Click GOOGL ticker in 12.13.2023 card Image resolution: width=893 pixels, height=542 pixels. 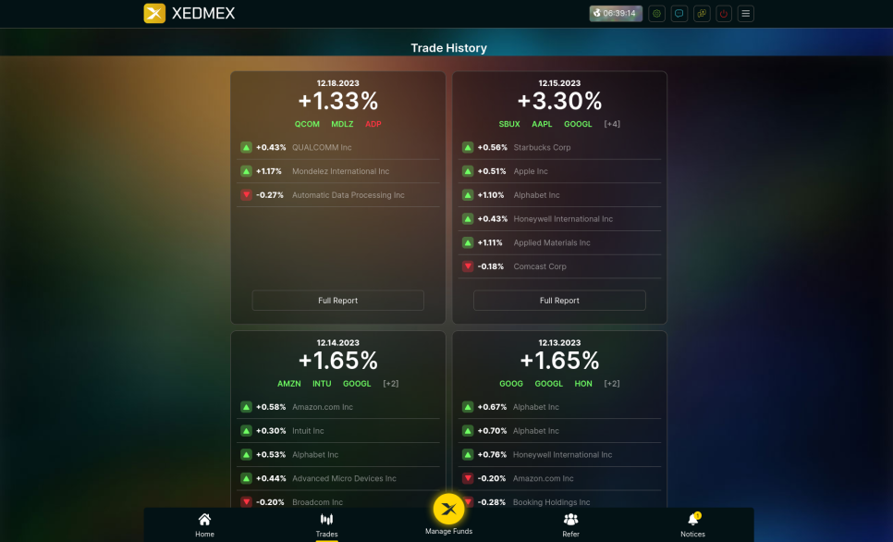(x=548, y=384)
